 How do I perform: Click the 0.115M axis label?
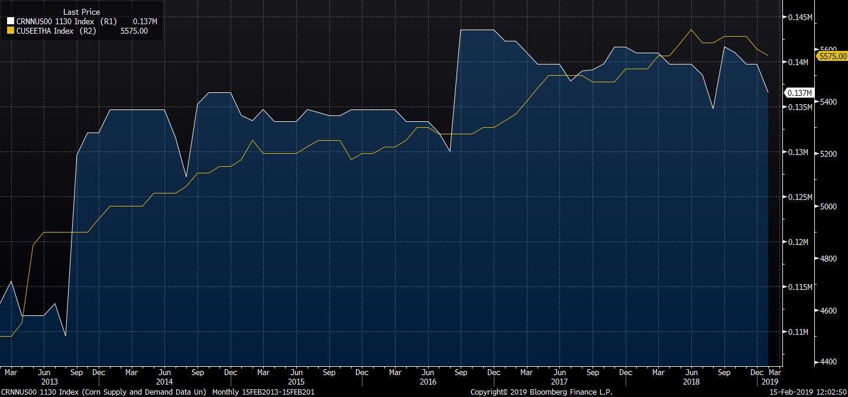click(800, 287)
